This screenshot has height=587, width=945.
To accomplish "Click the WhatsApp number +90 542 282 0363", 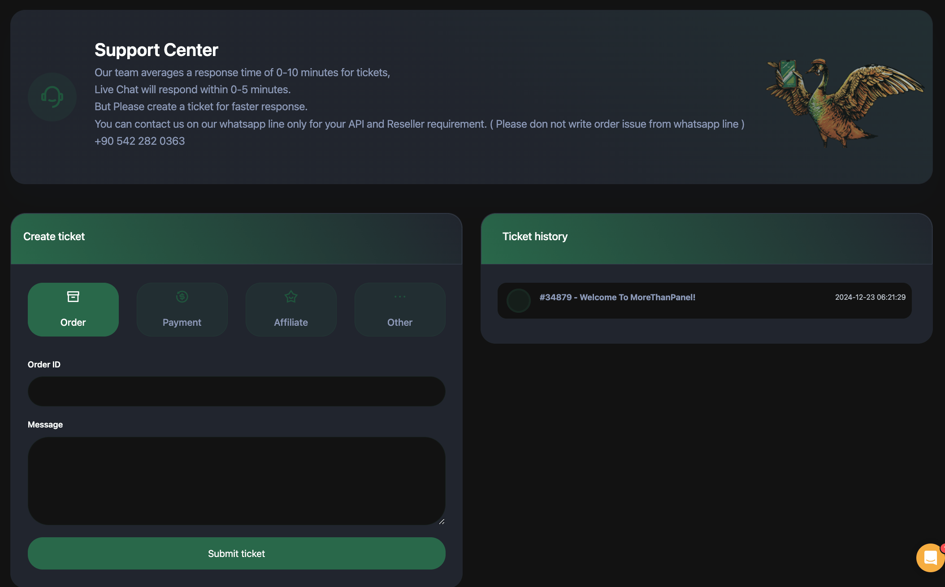I will (x=139, y=141).
